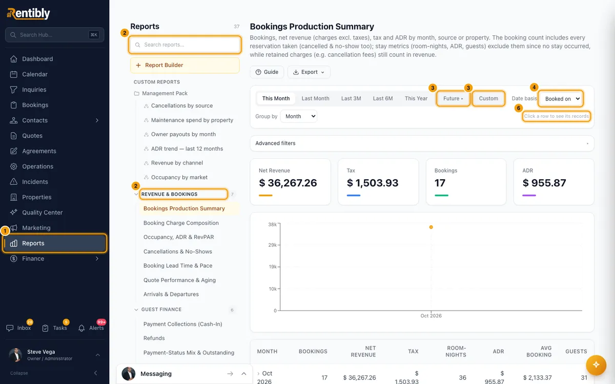Click the Operations gear icon
Viewport: 615px width, 384px height.
[14, 166]
